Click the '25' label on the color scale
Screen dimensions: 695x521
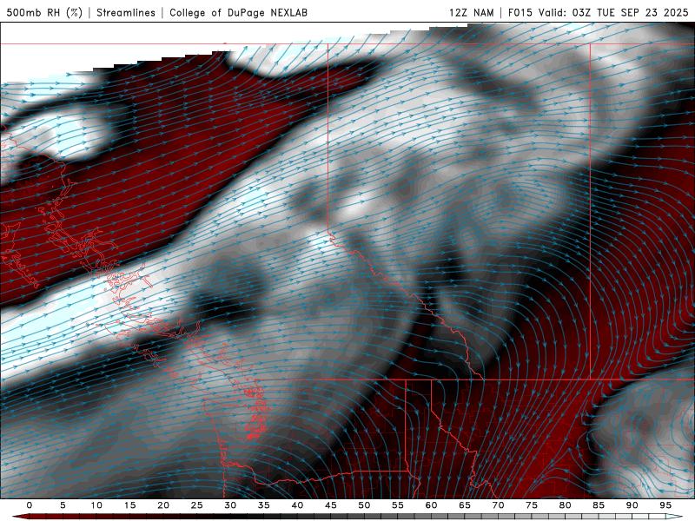tap(197, 505)
